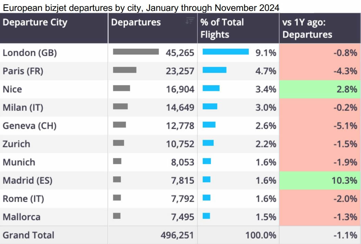Select the vs 1Y ago: Departures header
The image size is (361, 244).
307,28
